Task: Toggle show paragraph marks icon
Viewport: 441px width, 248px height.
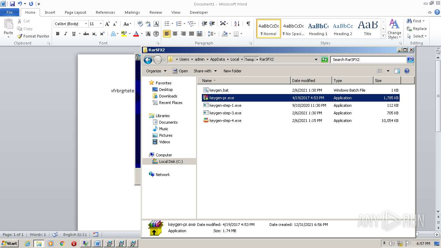Action: 248,24
